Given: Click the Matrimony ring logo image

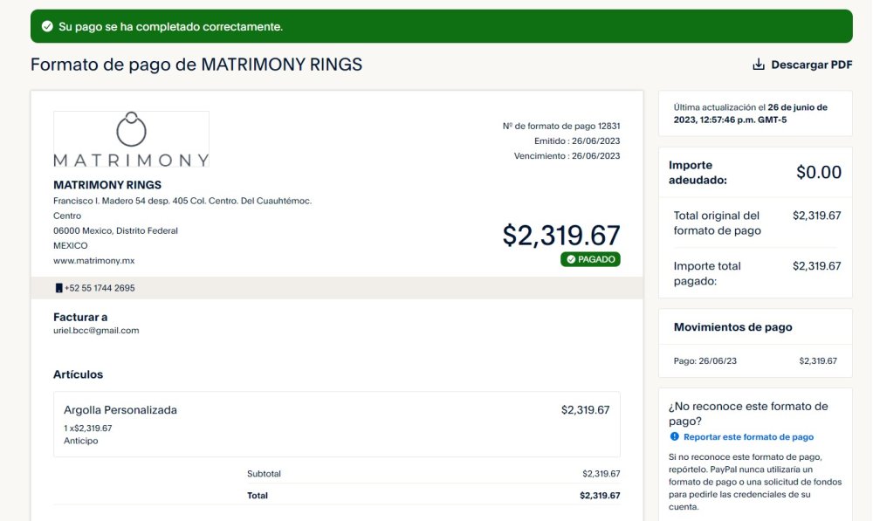Looking at the screenshot, I should coord(132,139).
